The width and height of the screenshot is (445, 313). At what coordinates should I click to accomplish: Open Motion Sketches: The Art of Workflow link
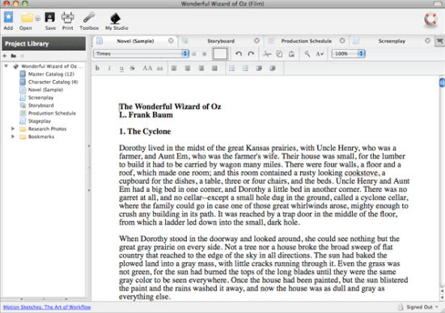click(47, 307)
